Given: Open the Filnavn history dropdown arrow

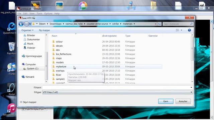Looking at the screenshot, I should tap(191, 87).
